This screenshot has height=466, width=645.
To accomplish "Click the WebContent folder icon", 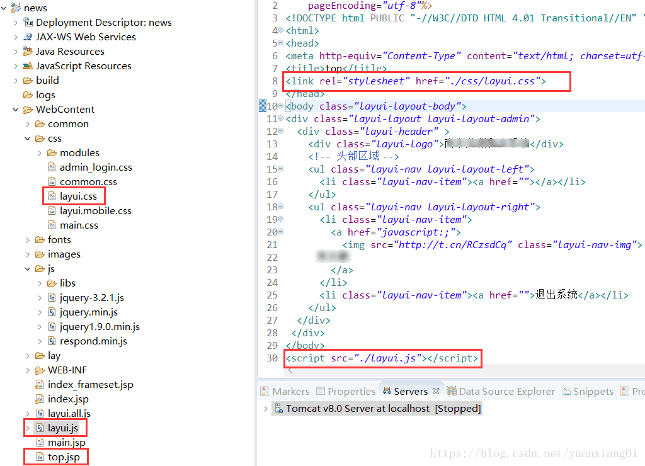I will tap(28, 110).
